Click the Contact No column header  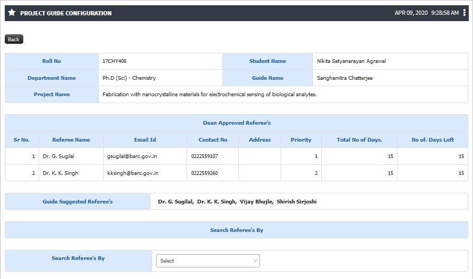213,139
